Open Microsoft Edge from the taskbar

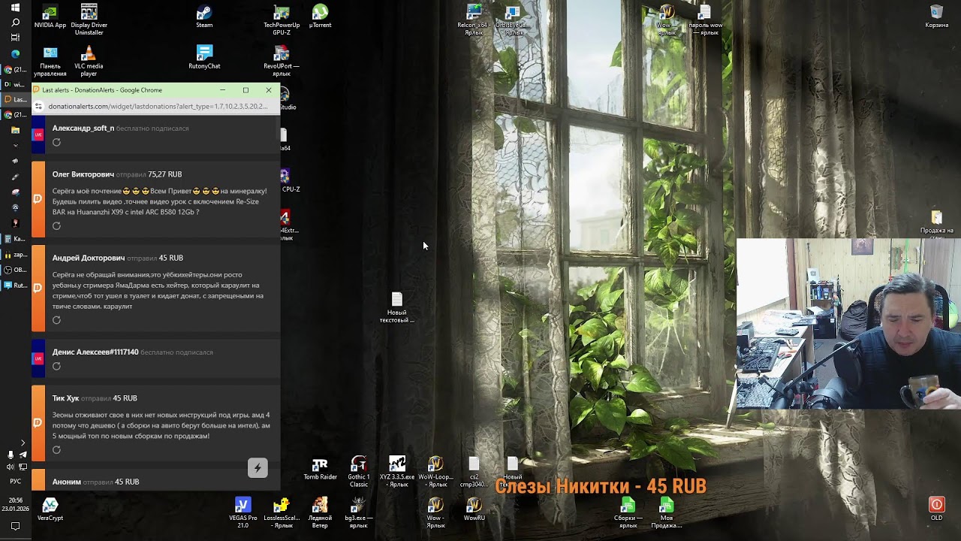pyautogui.click(x=15, y=54)
